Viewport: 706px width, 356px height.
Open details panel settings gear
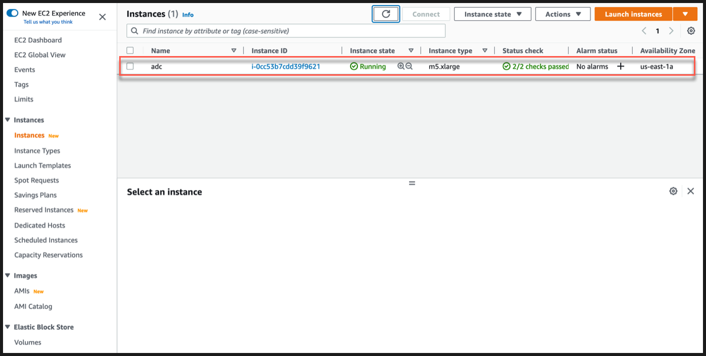(x=673, y=191)
